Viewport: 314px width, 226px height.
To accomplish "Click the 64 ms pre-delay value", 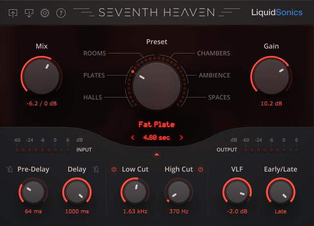I will point(33,211).
